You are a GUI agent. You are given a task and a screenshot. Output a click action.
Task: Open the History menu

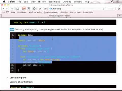[42, 2]
